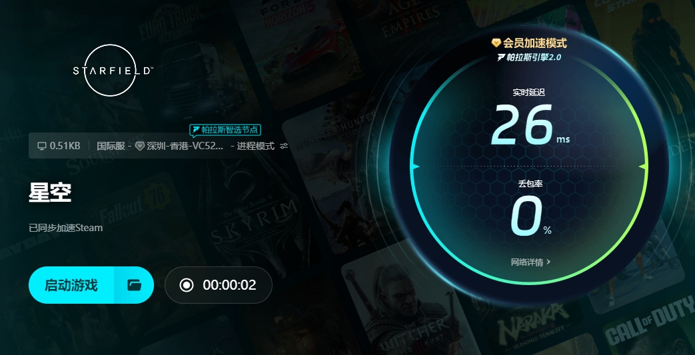Stop acceleration via the 00:00:02 timer

[x=219, y=285]
